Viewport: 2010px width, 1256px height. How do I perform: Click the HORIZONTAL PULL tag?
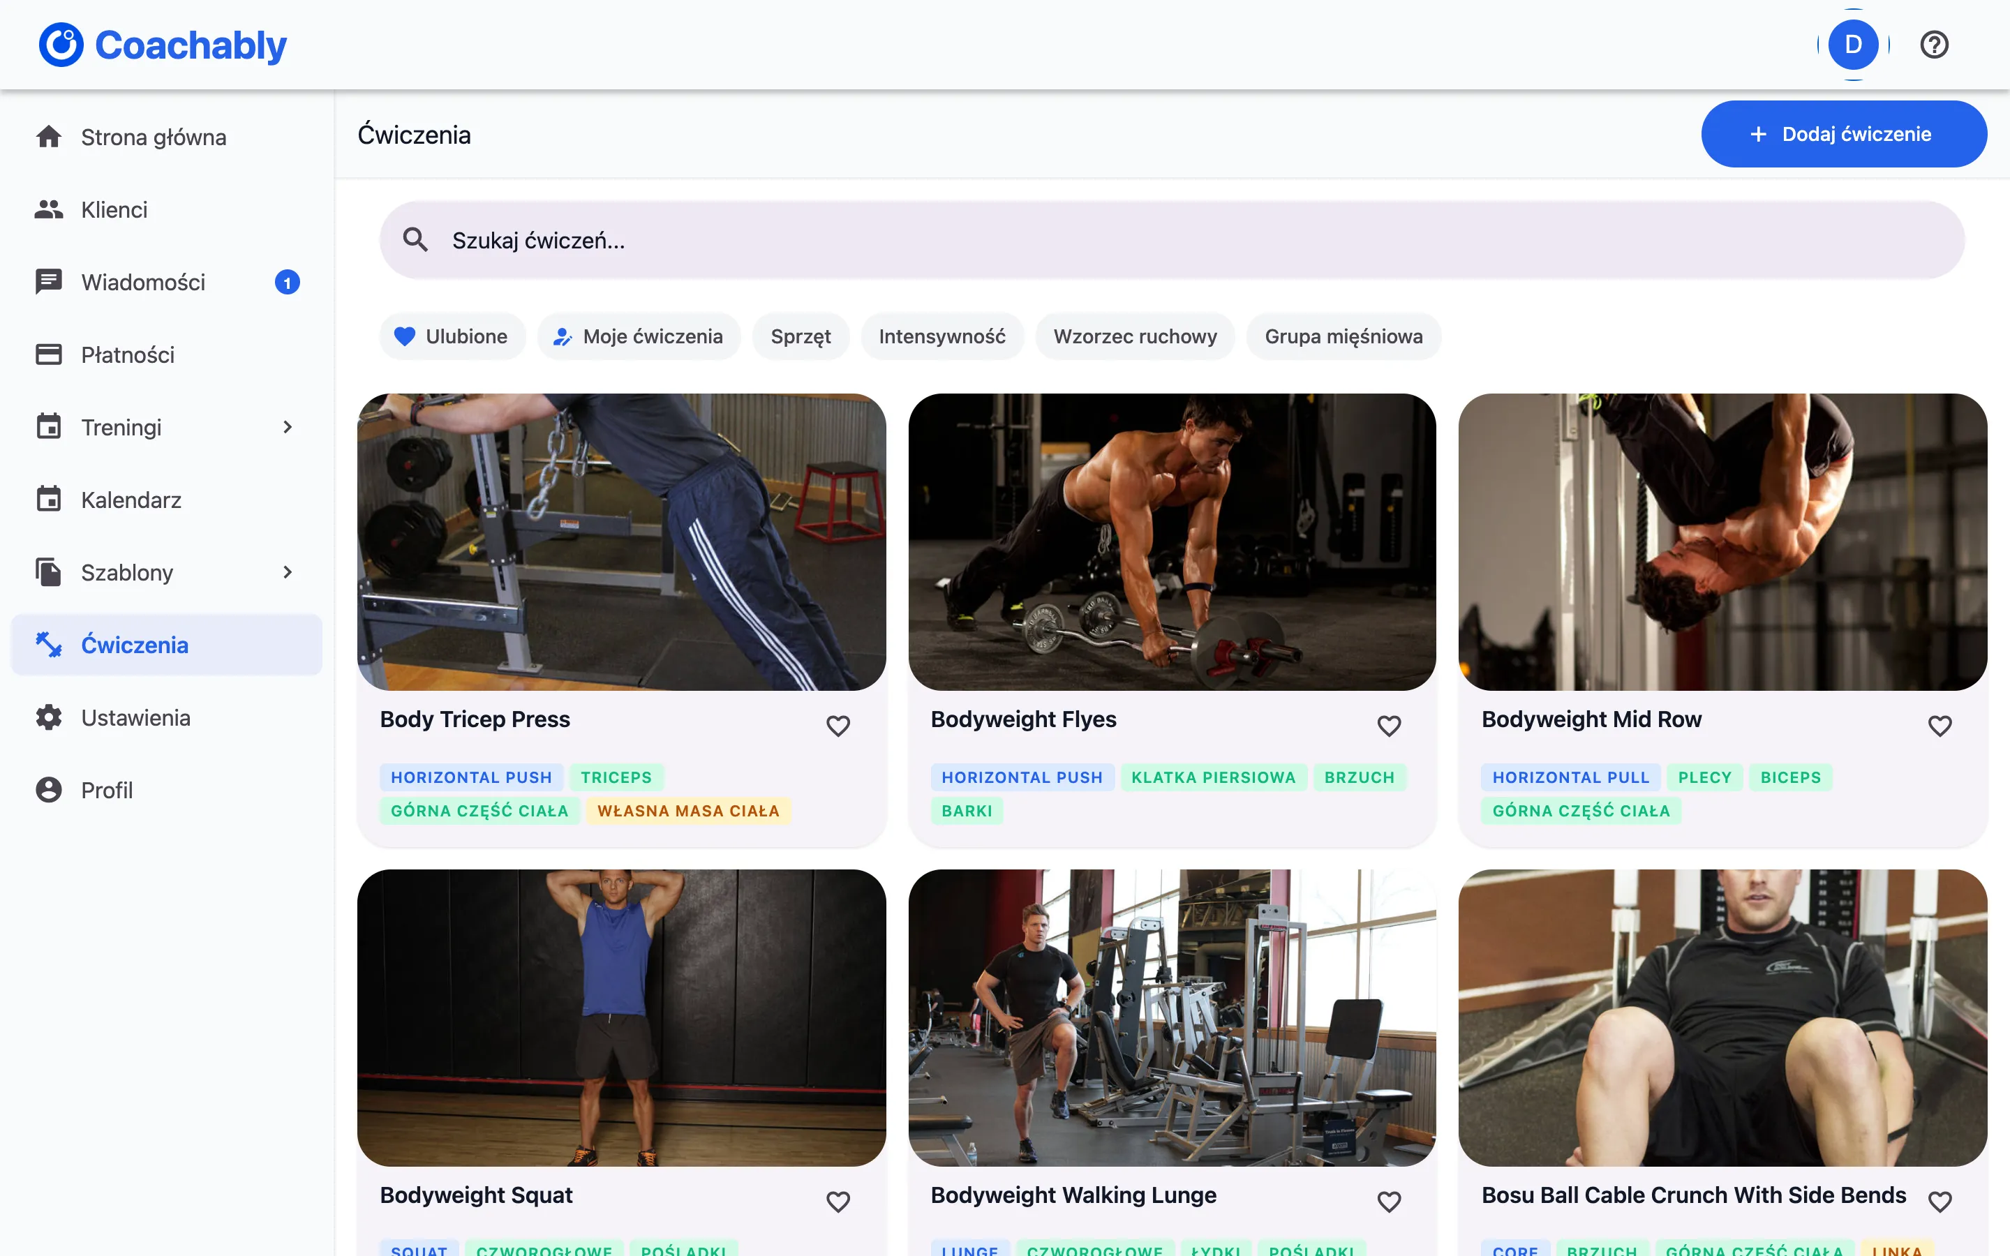pyautogui.click(x=1570, y=777)
